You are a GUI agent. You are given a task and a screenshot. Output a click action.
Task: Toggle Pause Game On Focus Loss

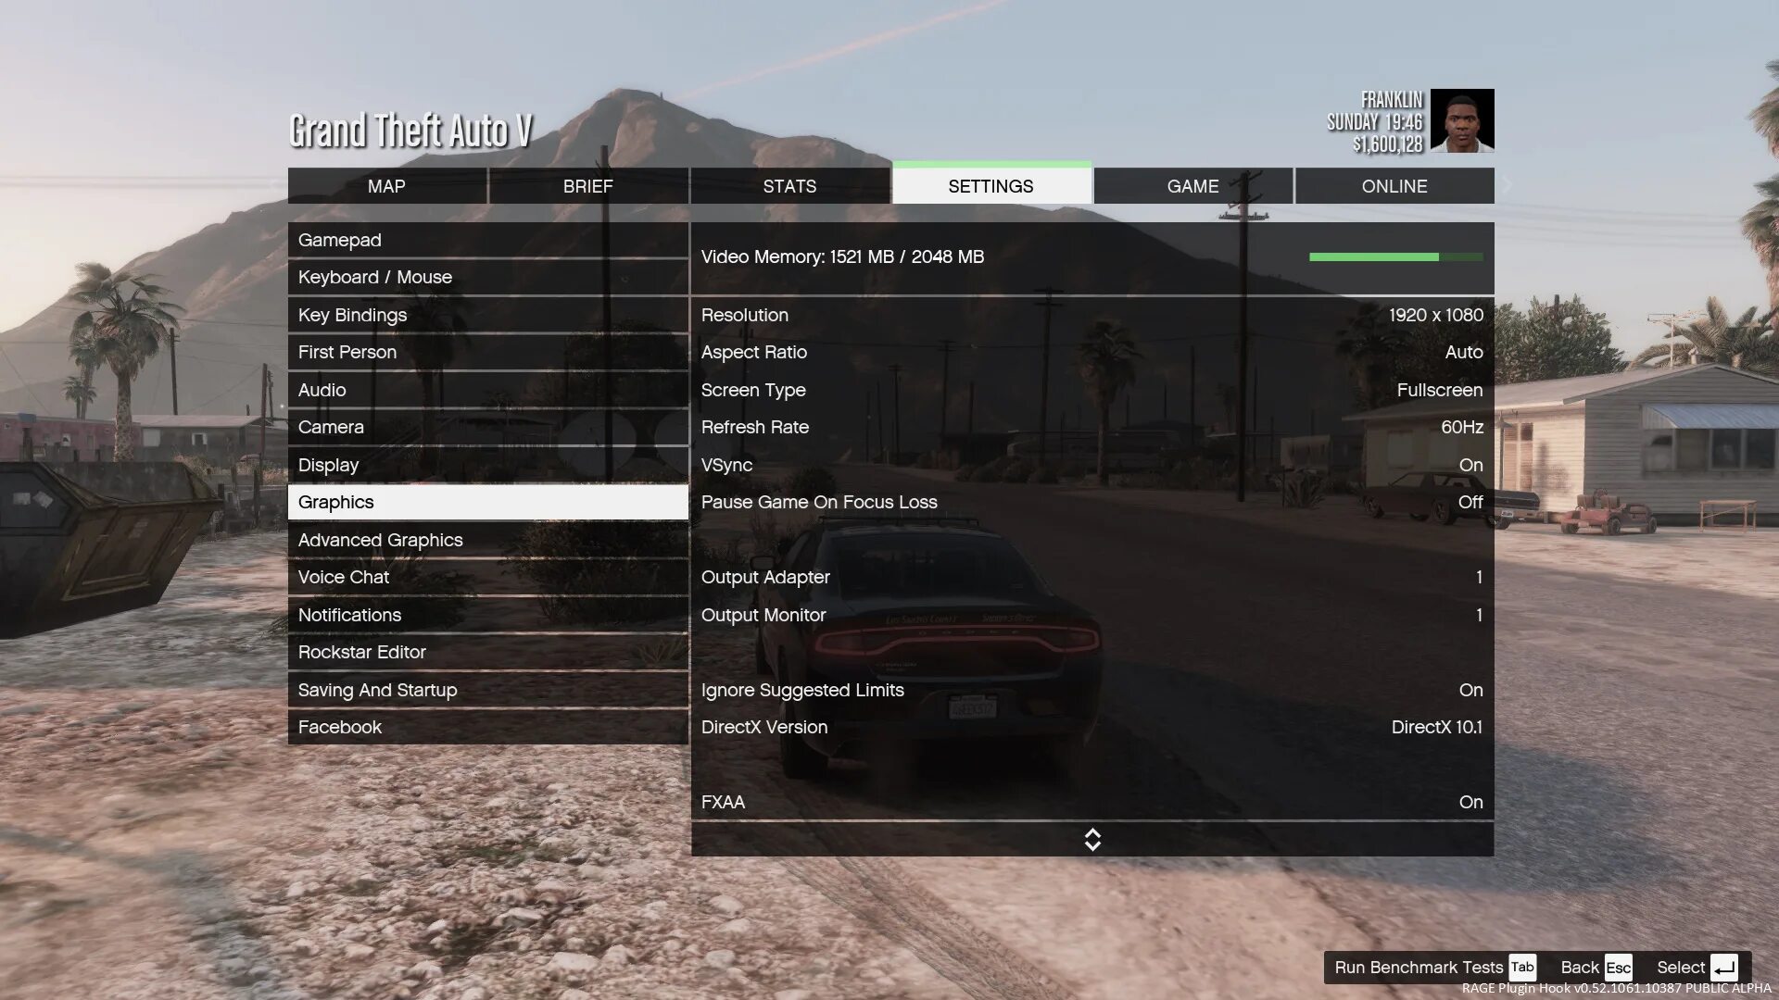point(1091,503)
